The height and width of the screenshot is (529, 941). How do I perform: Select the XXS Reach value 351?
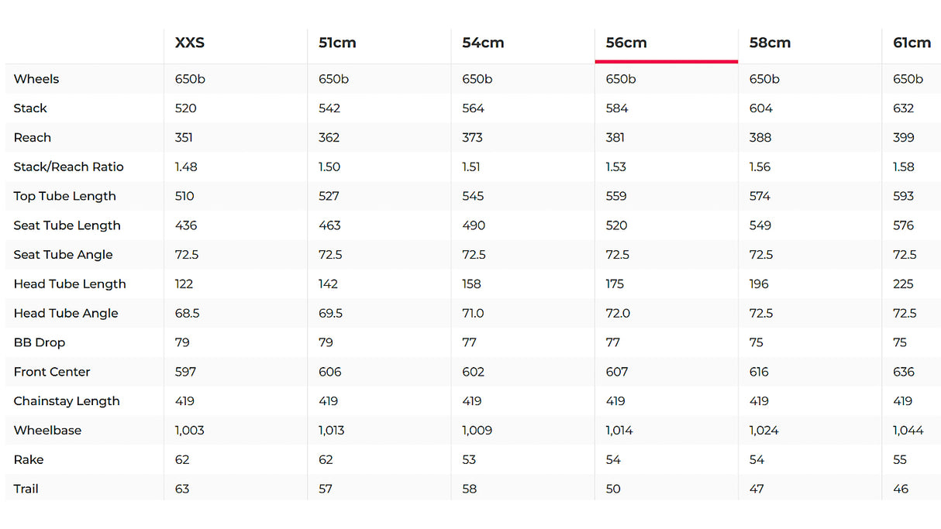pyautogui.click(x=184, y=138)
